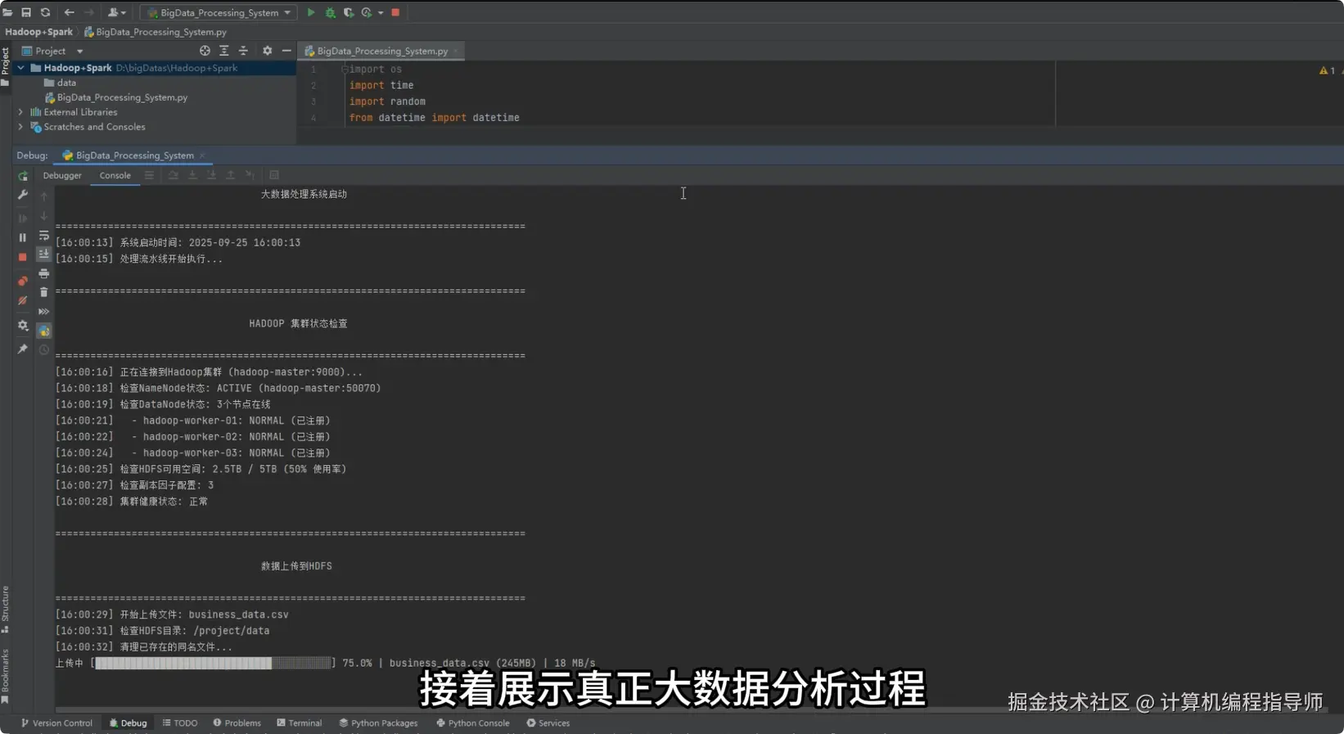1344x734 pixels.
Task: Click the upload progress bar in console
Action: [213, 663]
